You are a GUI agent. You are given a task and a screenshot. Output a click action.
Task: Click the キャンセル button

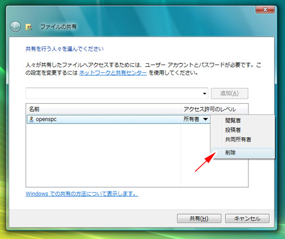[x=247, y=218]
